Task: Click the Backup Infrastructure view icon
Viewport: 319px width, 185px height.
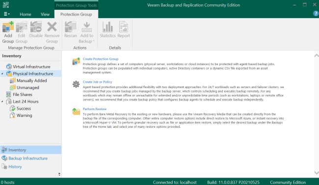Action: pos(4,158)
